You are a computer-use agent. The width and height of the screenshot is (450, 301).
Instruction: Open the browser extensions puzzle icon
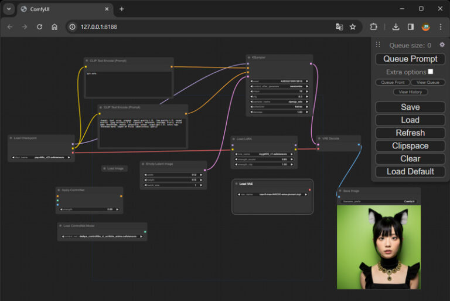coord(374,27)
